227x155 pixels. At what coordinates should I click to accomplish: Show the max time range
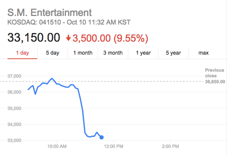204,53
